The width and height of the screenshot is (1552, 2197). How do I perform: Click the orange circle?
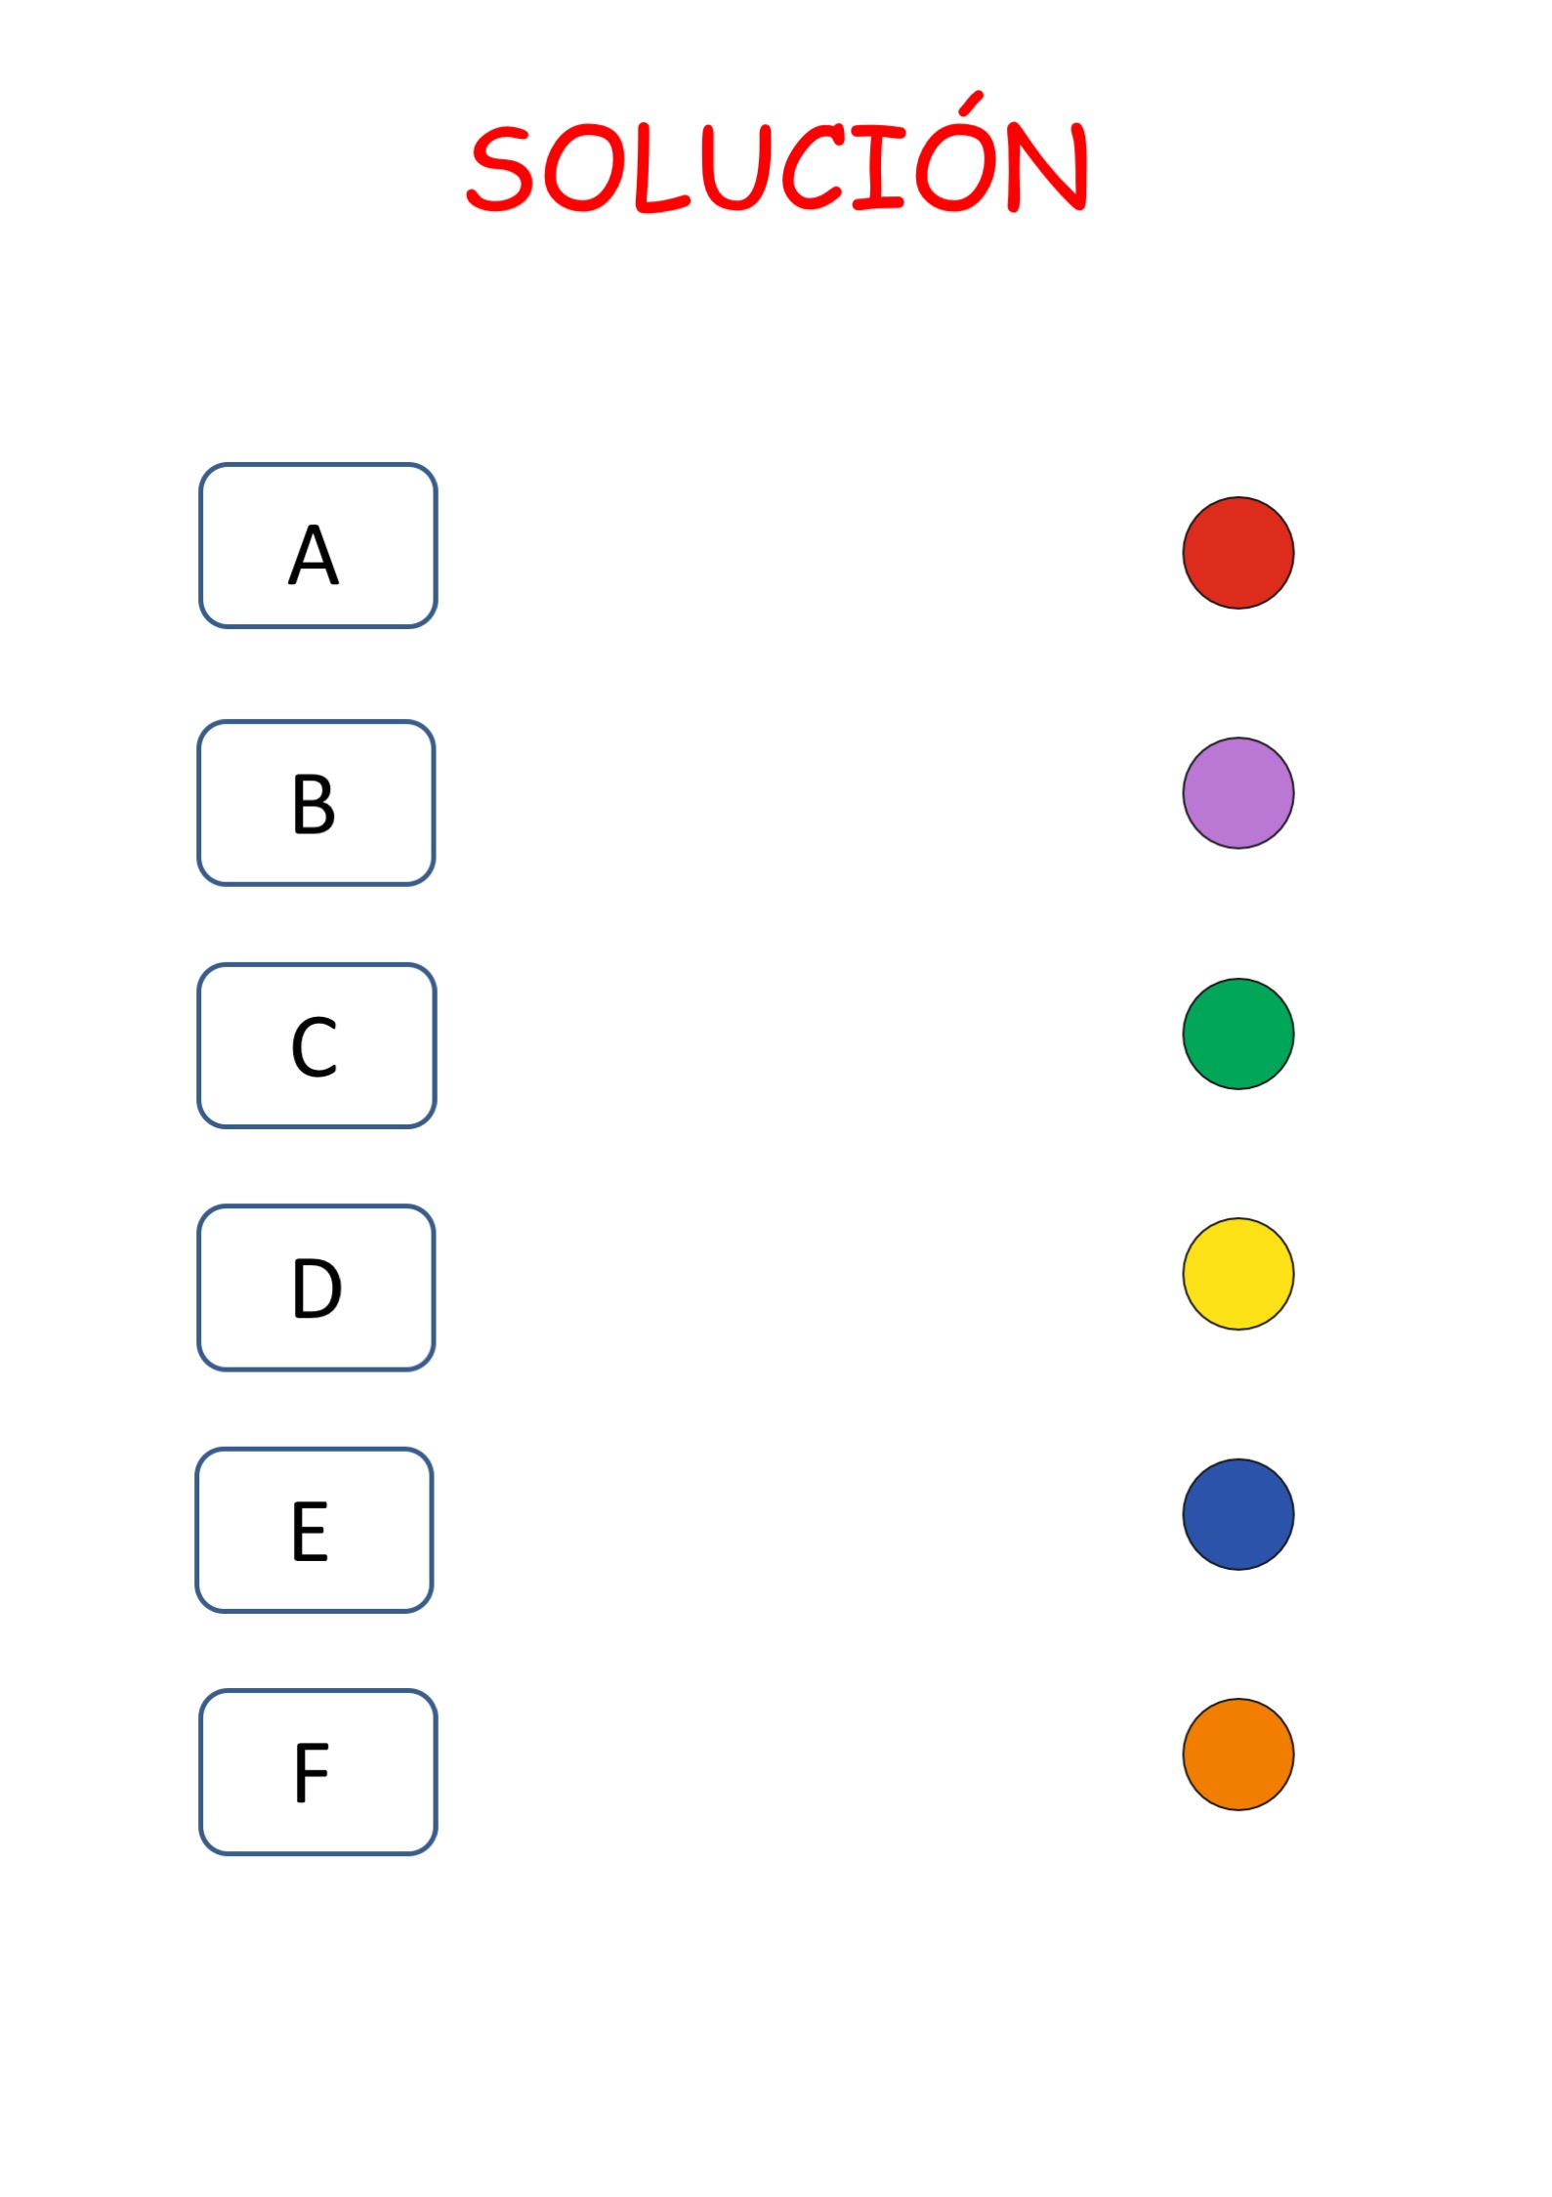coord(1238,1754)
